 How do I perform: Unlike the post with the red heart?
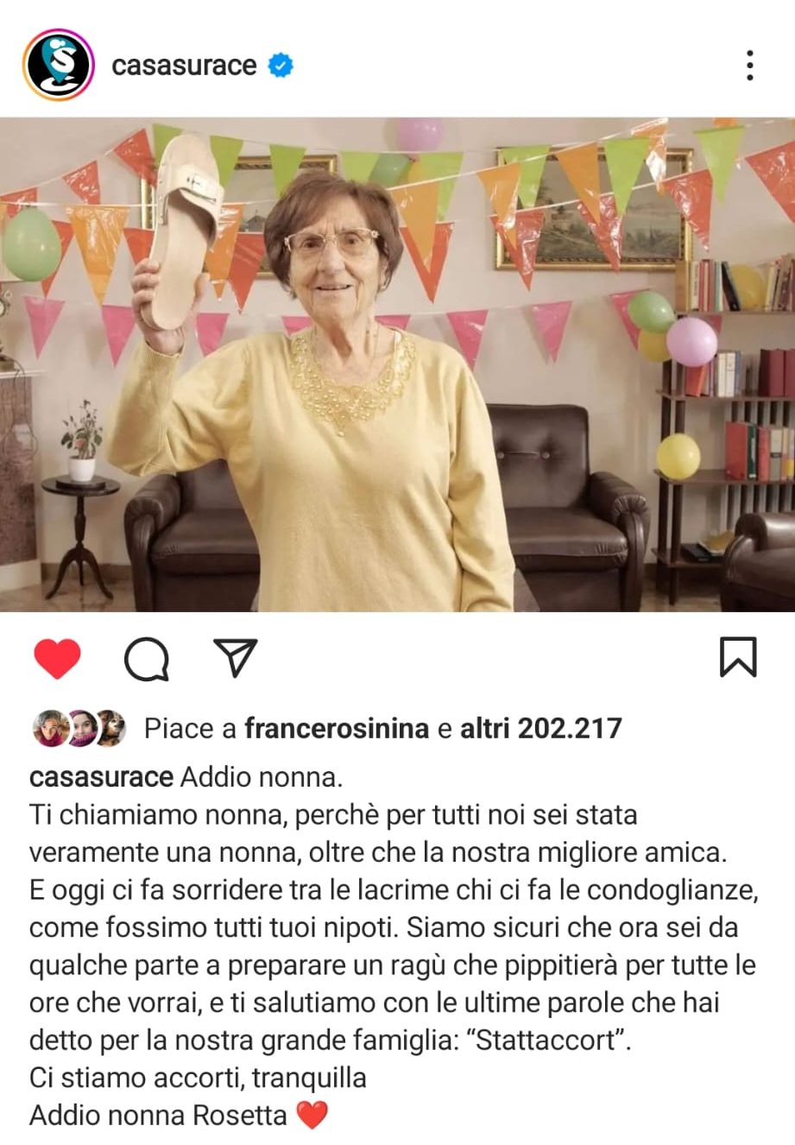click(x=57, y=659)
